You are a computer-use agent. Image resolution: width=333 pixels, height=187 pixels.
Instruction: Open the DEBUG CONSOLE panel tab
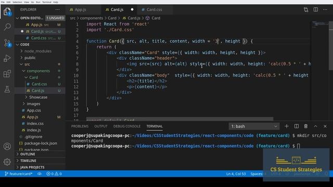(127, 126)
